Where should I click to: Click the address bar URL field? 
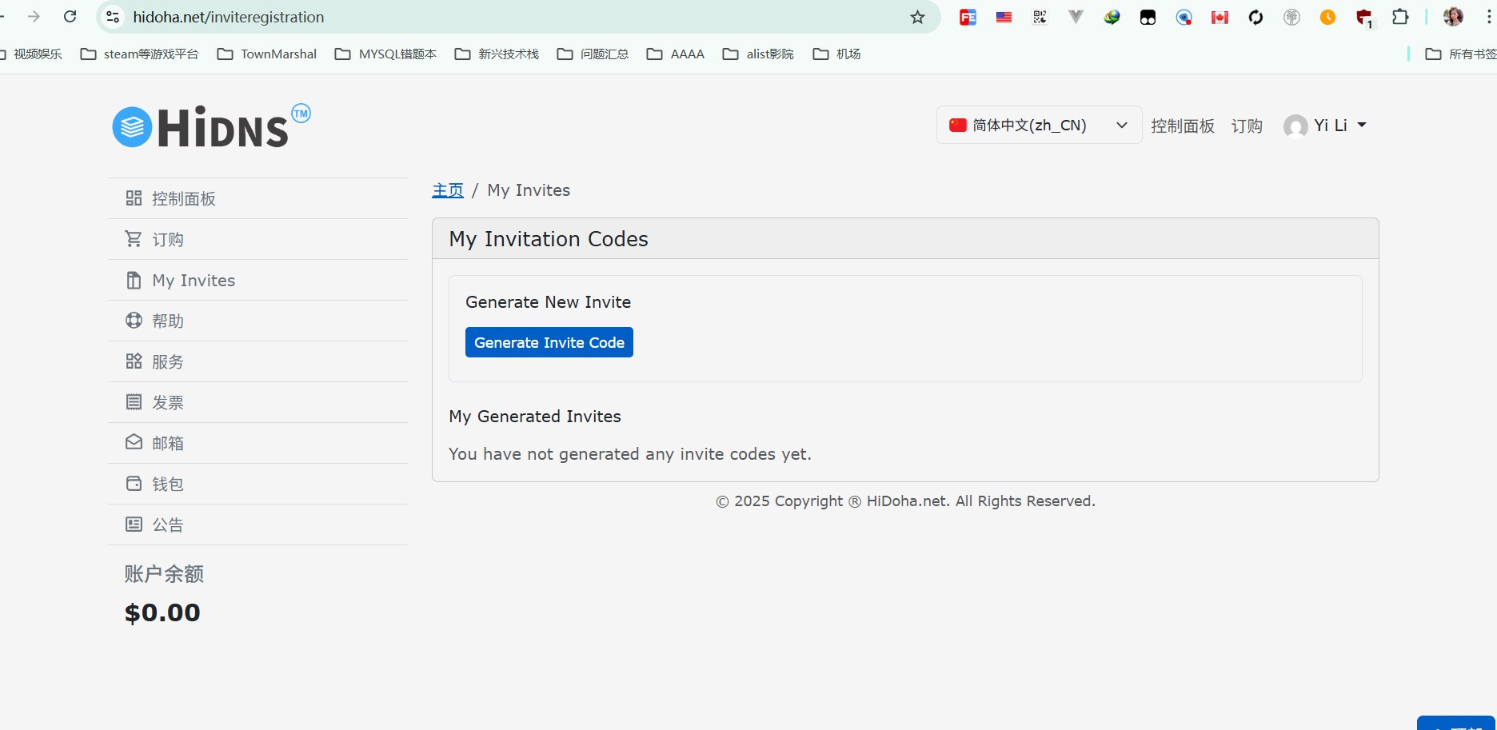[x=512, y=17]
